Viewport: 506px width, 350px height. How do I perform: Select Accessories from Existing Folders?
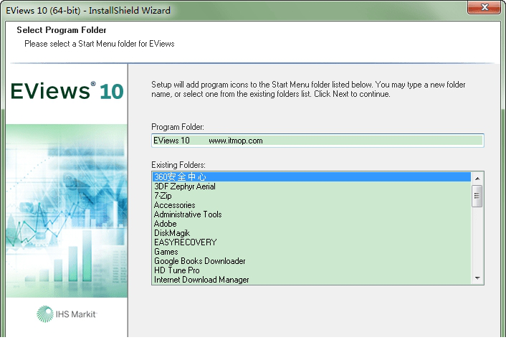point(311,205)
